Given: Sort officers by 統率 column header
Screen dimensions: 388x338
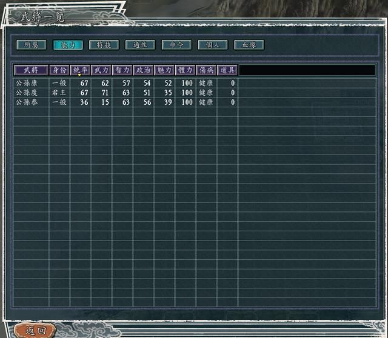Looking at the screenshot, I should pos(80,70).
